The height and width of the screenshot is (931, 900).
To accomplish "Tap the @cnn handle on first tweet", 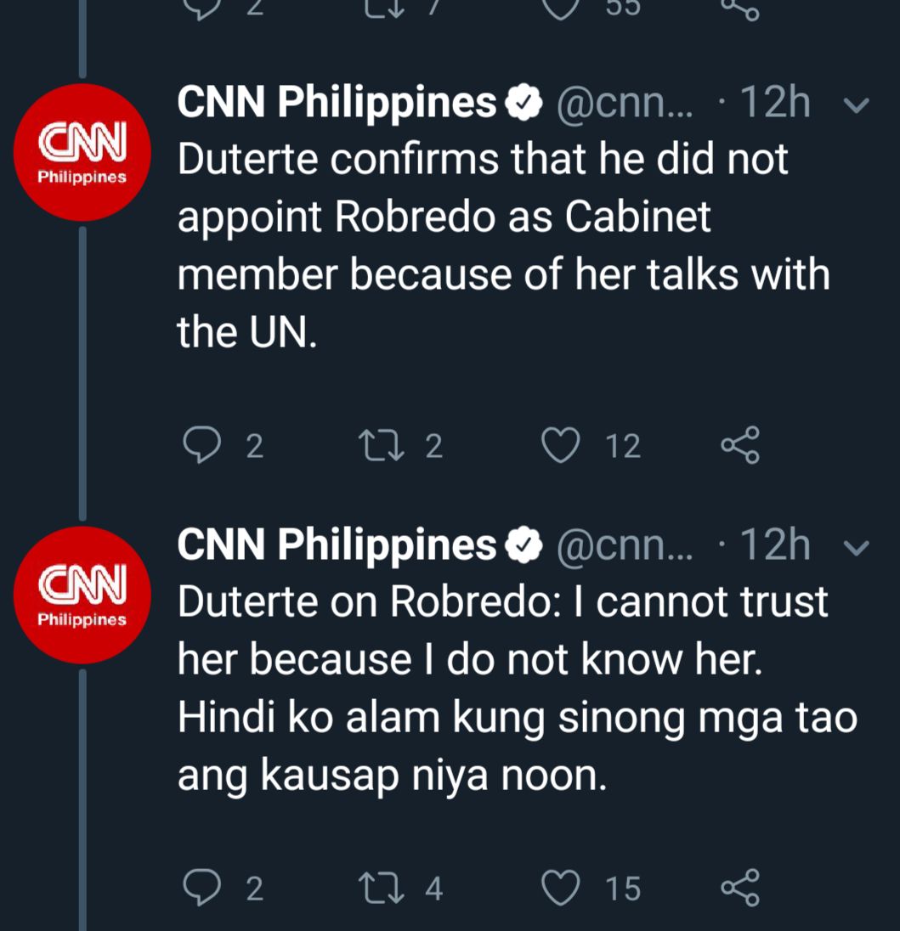I will coord(624,104).
